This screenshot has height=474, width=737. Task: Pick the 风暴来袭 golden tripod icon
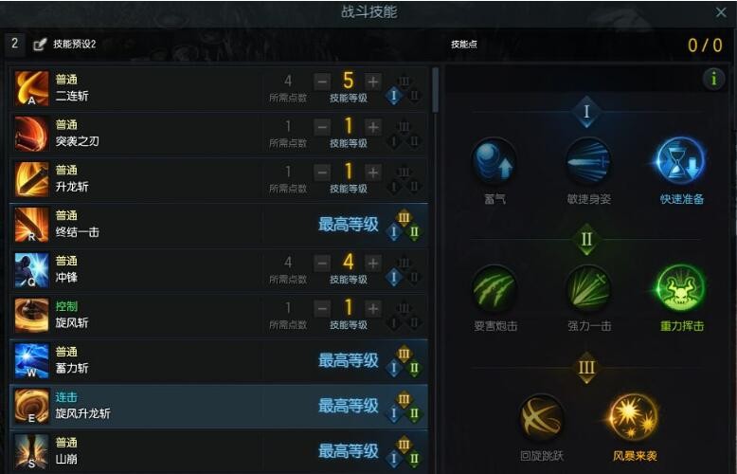634,417
